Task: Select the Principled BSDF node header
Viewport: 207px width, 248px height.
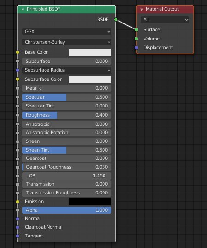Action: point(67,9)
